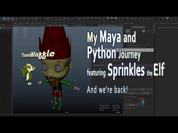The width and height of the screenshot is (178, 133).
Task: Run the detach shelf script
Action: coord(60,19)
